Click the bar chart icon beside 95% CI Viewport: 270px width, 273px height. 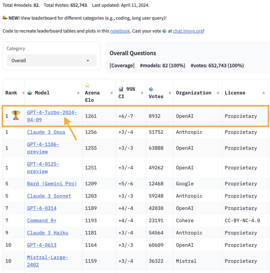tap(121, 89)
